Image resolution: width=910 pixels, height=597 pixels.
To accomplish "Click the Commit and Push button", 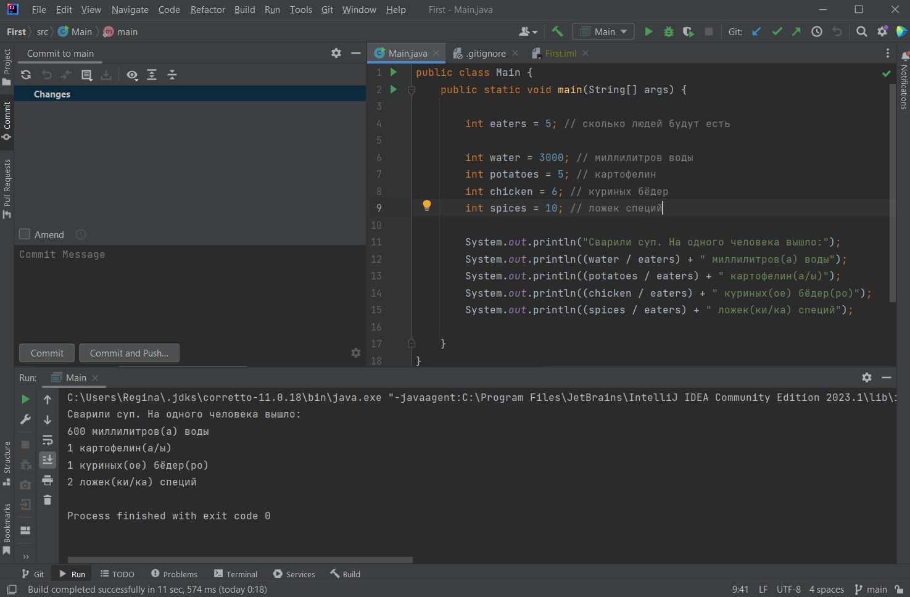I will click(x=129, y=353).
